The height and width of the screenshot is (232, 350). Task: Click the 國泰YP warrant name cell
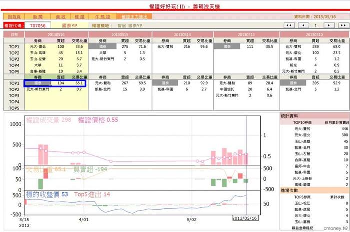(70, 26)
